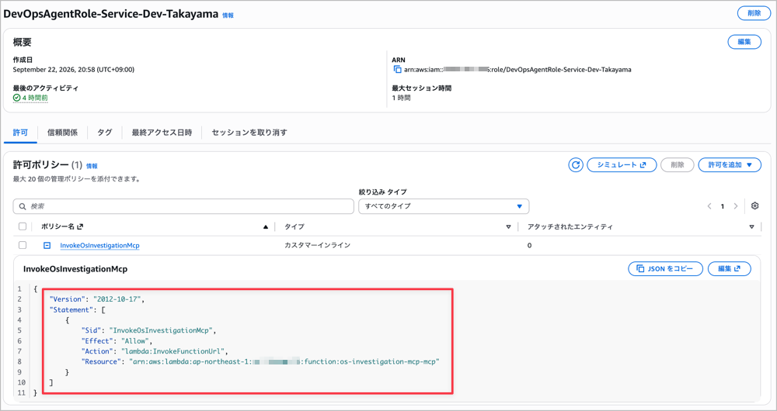Switch to the 信頼関係 tab

[62, 133]
